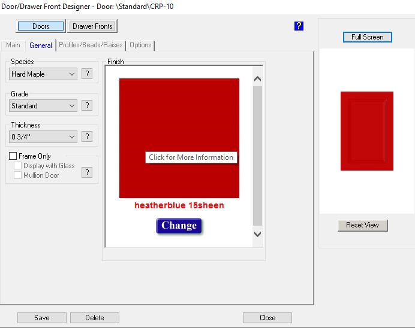Click the help button next to Species
Viewport: 415px width, 328px height.
click(x=87, y=74)
